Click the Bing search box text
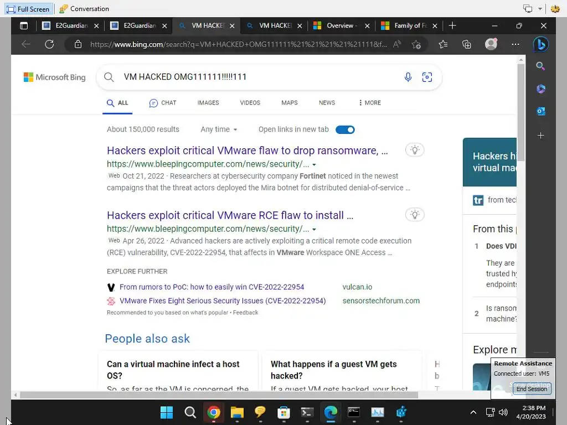The image size is (567, 425). (185, 77)
